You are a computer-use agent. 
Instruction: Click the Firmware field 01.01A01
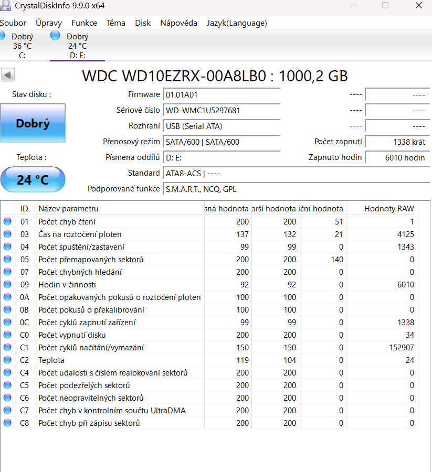click(x=222, y=94)
